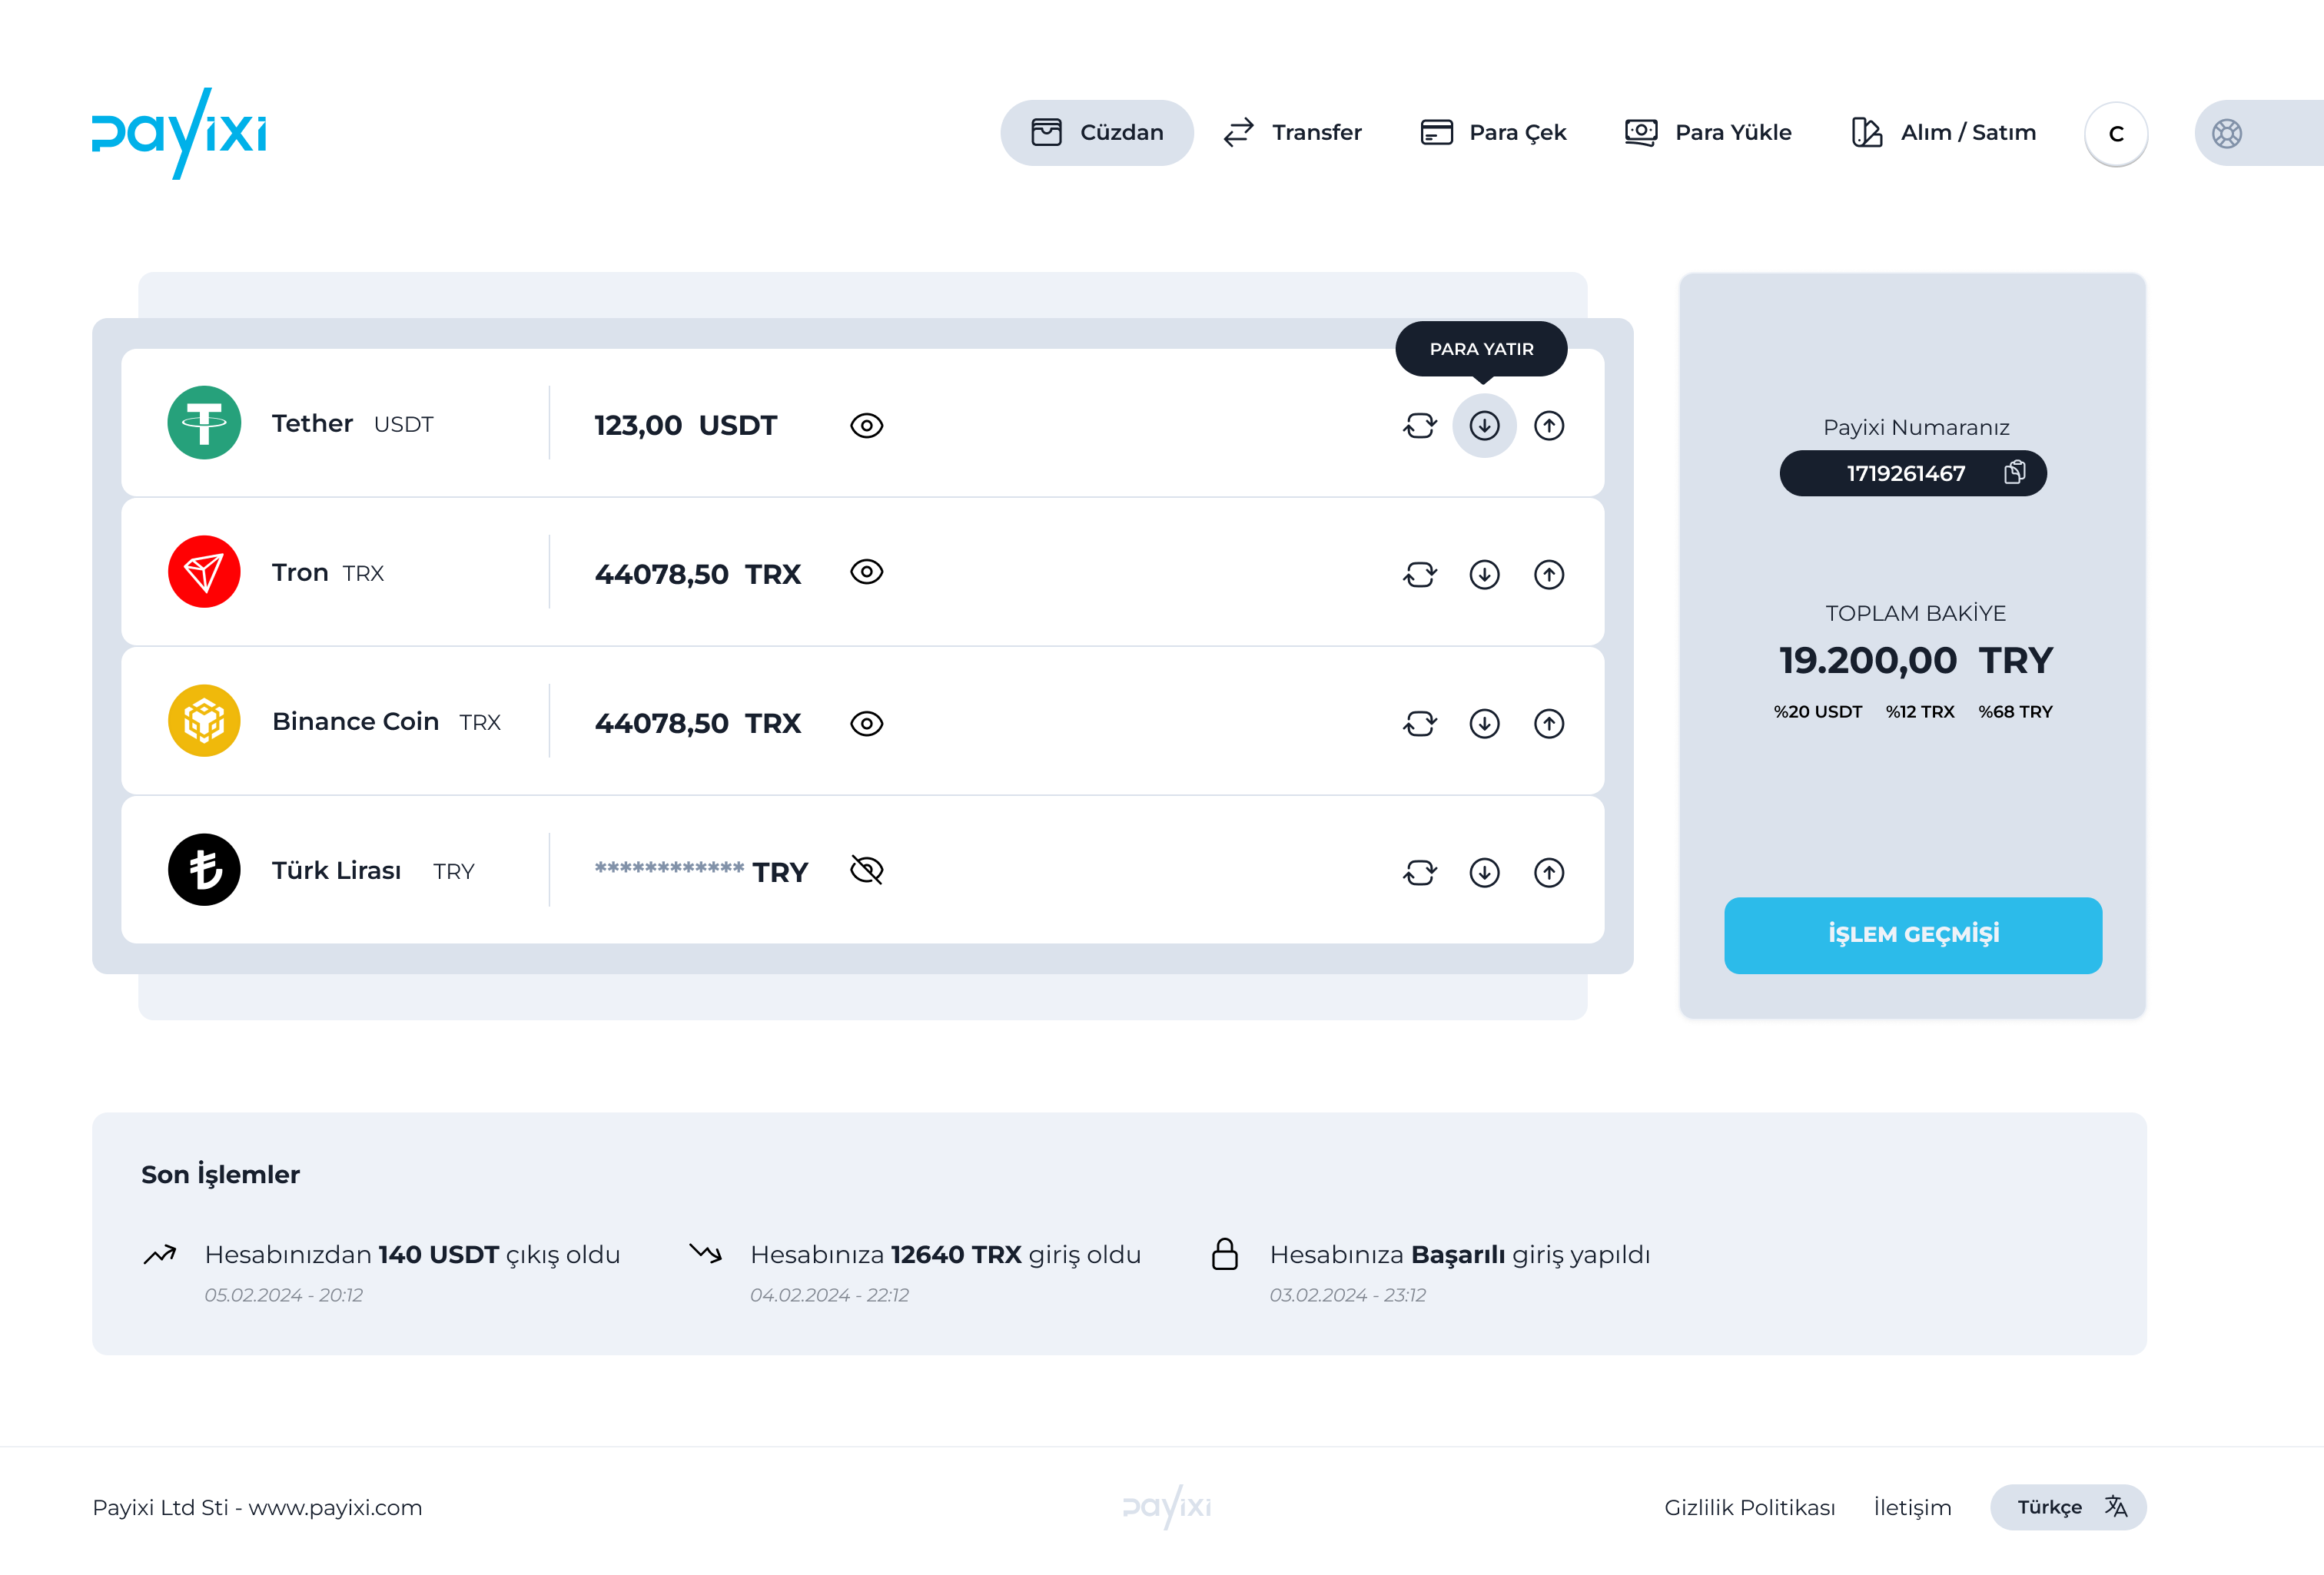Click the İŞLEM GEÇMİŞİ button
This screenshot has height=1575, width=2324.
point(1912,935)
